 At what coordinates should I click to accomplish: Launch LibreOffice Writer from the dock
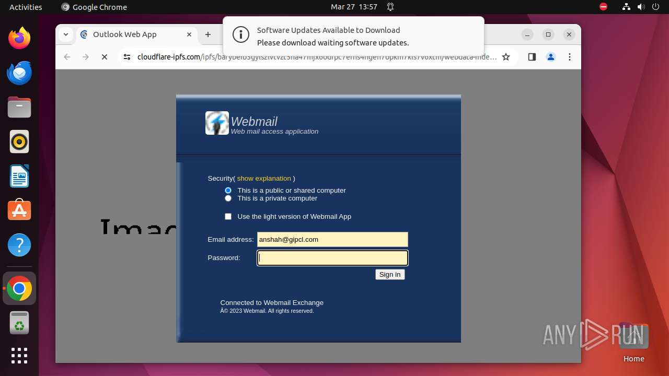point(19,176)
